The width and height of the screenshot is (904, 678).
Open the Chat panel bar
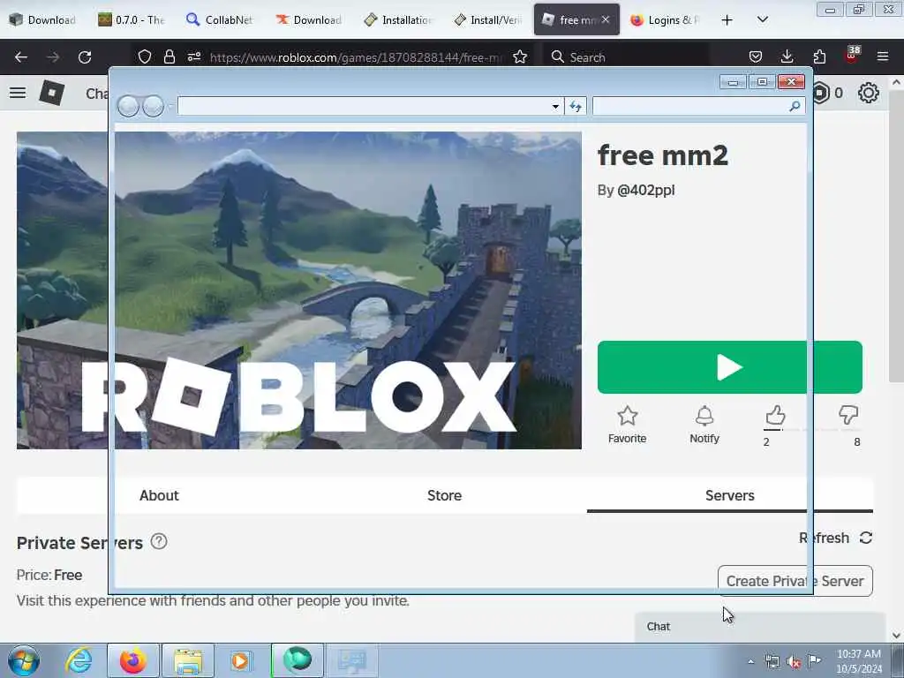[760, 627]
